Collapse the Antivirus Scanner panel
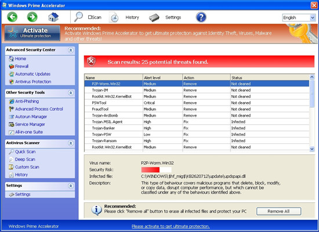This screenshot has height=232, width=319. tap(71, 143)
